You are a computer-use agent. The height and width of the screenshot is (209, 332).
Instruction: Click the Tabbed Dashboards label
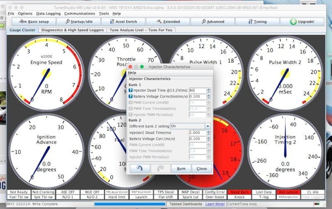coord(186,204)
